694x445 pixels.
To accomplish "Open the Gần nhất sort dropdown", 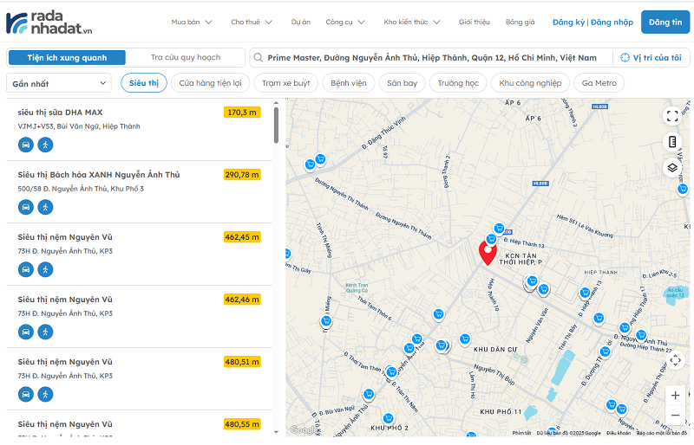I will (59, 83).
